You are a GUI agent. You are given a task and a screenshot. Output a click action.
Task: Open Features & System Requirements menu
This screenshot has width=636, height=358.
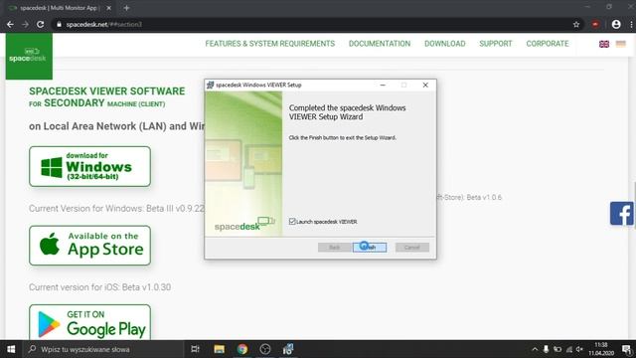coord(269,44)
